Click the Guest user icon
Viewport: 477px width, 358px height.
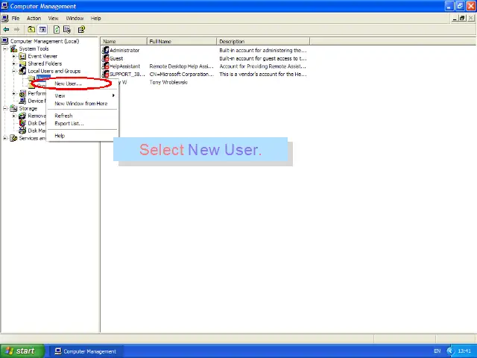click(106, 58)
